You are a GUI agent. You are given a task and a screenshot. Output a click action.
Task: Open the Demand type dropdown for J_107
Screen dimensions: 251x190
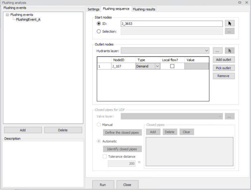[157, 66]
